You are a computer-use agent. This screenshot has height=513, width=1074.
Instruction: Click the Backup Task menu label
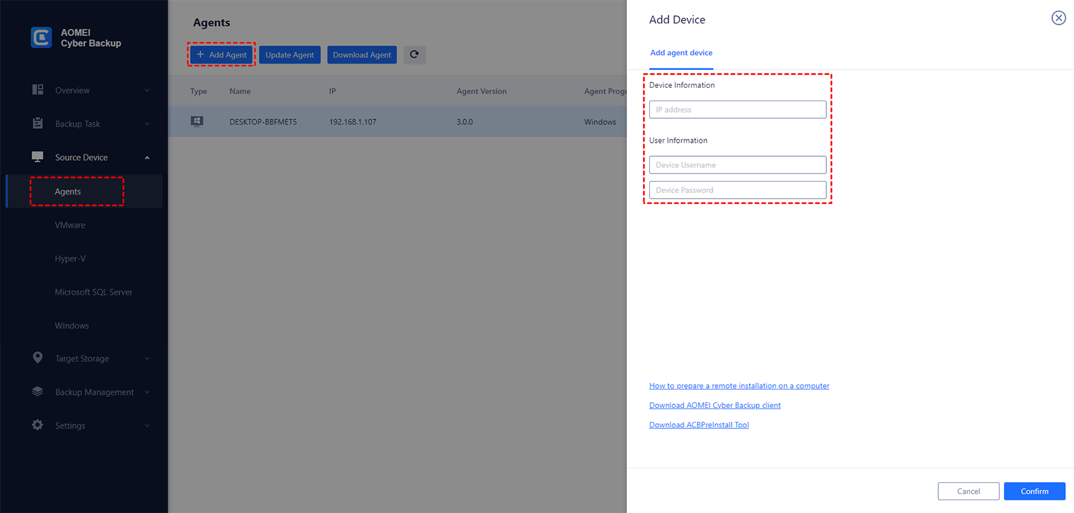click(x=78, y=124)
